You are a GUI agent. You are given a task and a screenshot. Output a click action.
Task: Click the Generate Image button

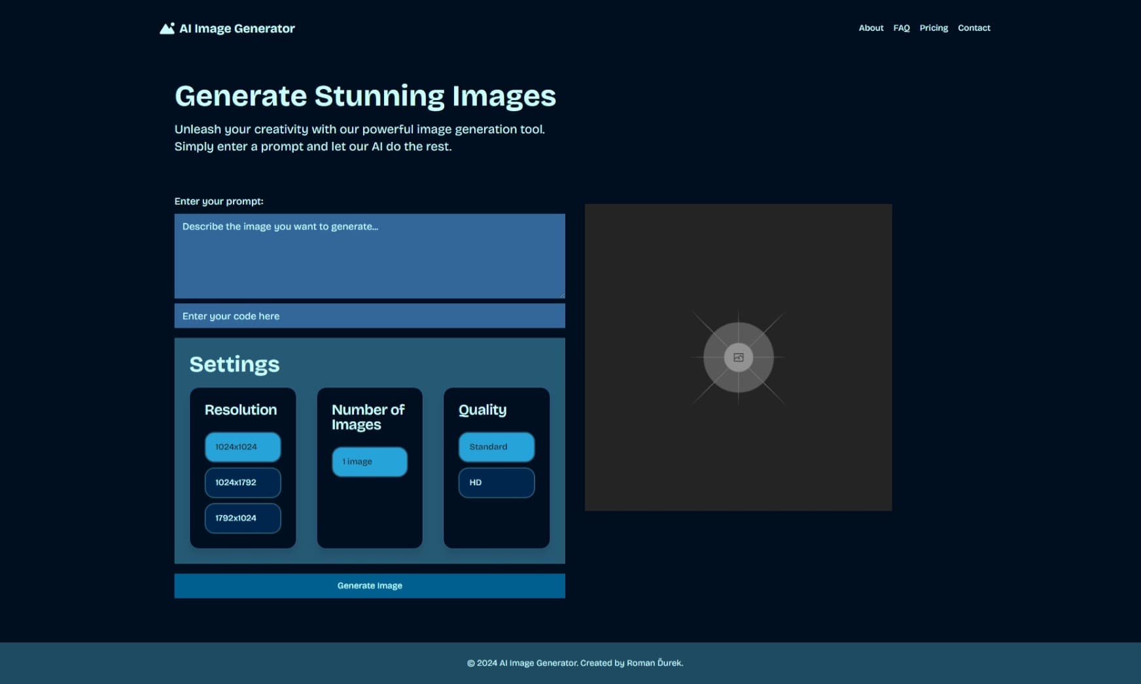coord(370,586)
